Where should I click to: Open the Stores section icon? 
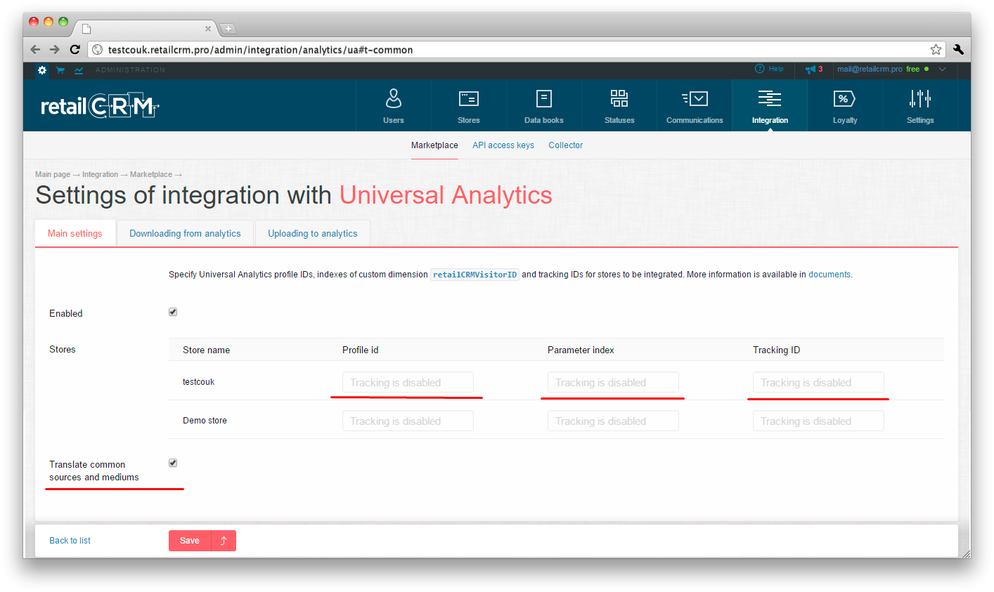coord(469,99)
